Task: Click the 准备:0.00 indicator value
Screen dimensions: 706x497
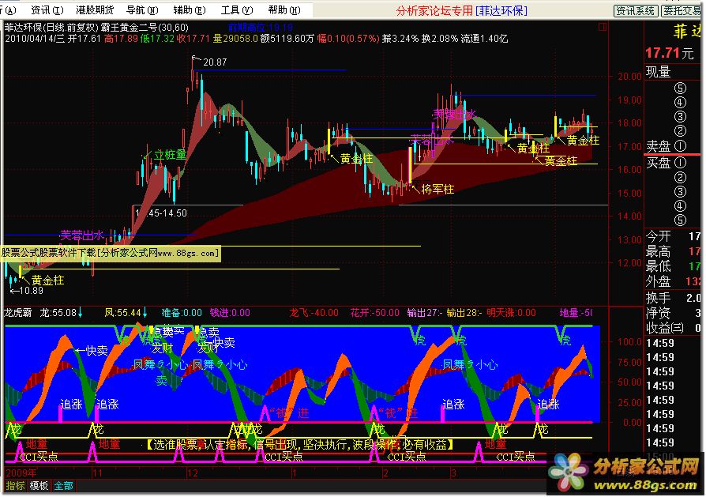Action: 182,312
